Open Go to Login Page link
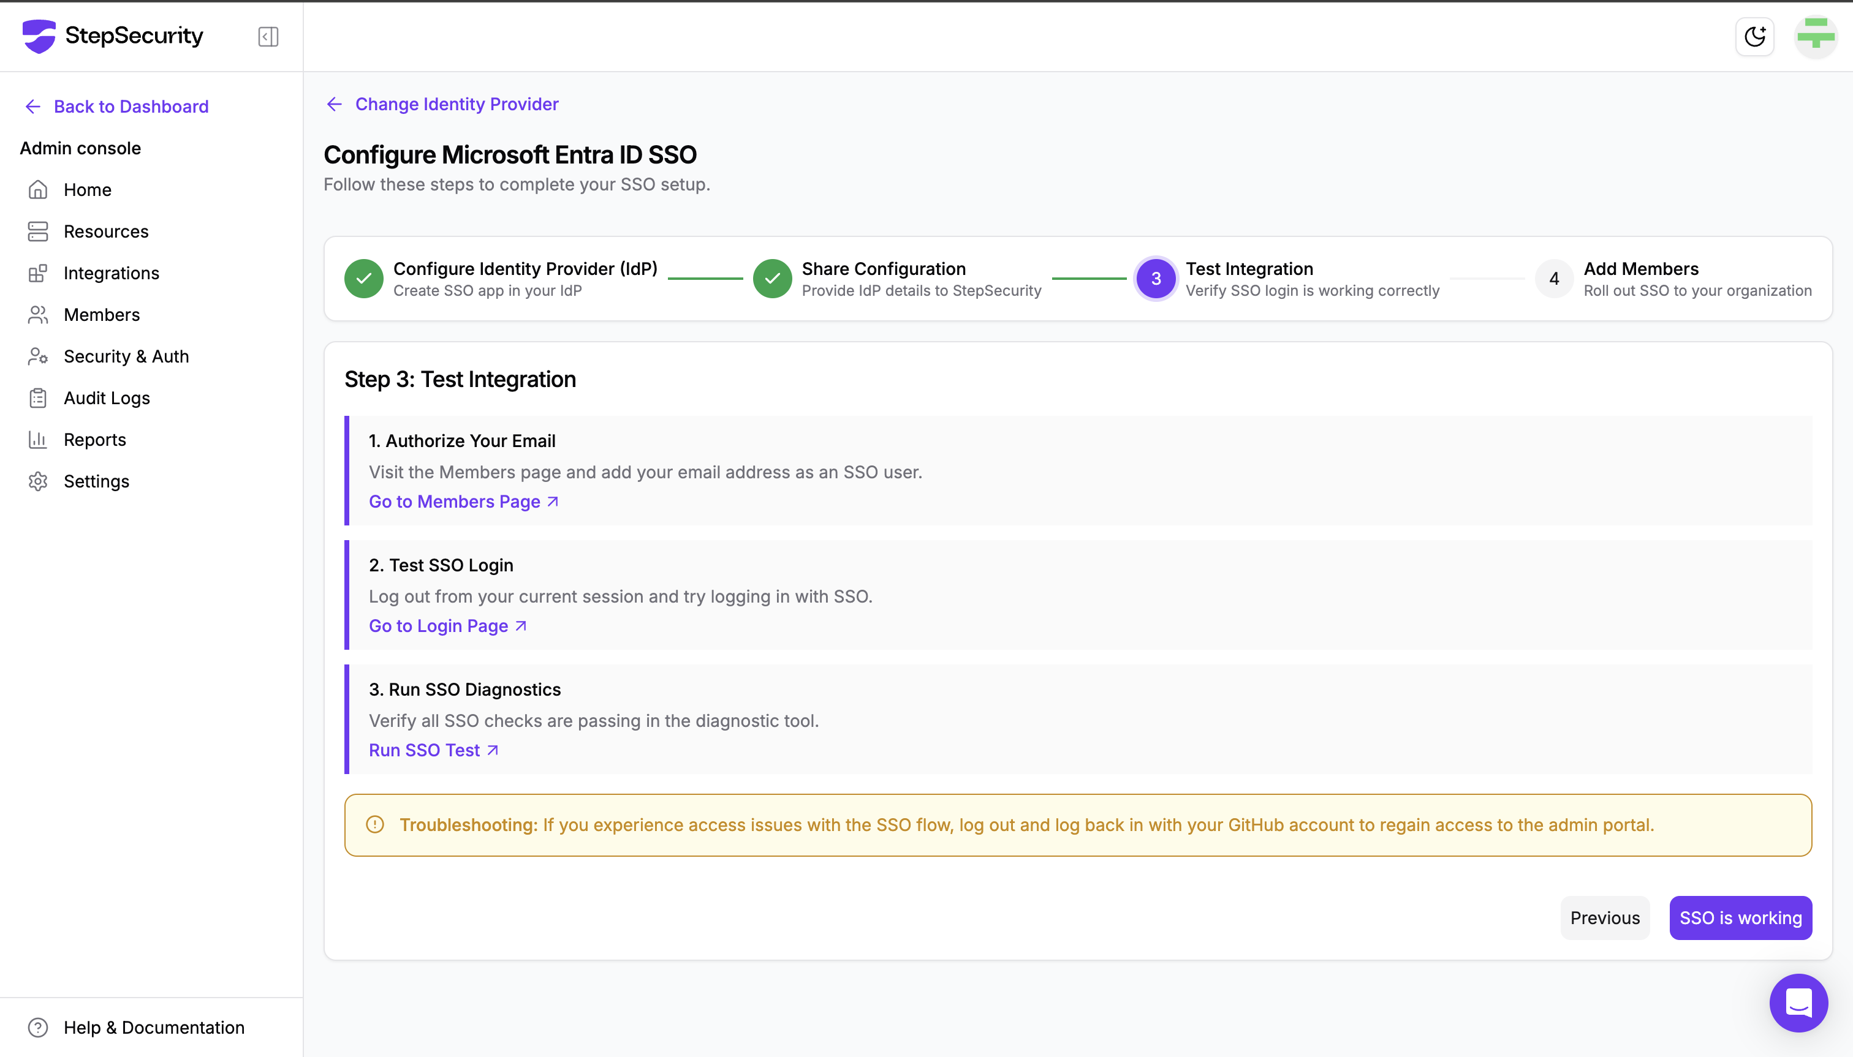 [447, 626]
